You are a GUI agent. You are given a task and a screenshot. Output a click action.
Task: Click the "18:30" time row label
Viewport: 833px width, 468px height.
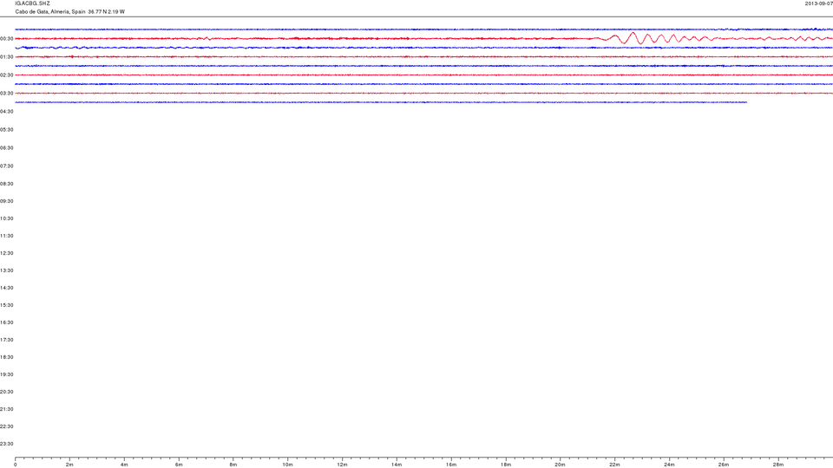[6, 357]
